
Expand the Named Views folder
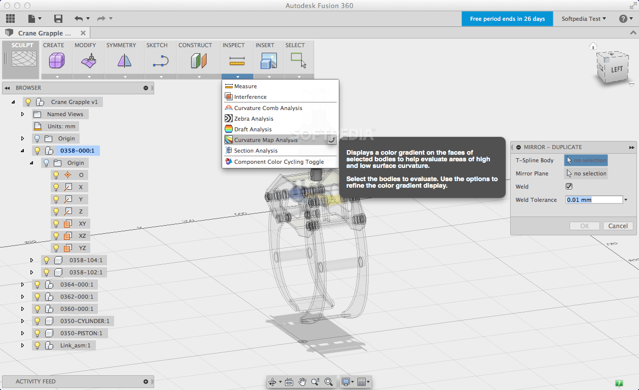pyautogui.click(x=22, y=114)
